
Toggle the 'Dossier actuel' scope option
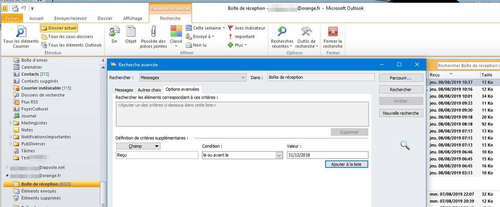pos(59,28)
